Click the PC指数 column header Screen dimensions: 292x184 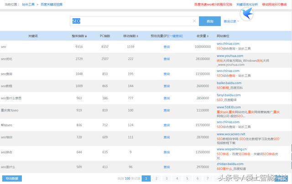coord(105,36)
